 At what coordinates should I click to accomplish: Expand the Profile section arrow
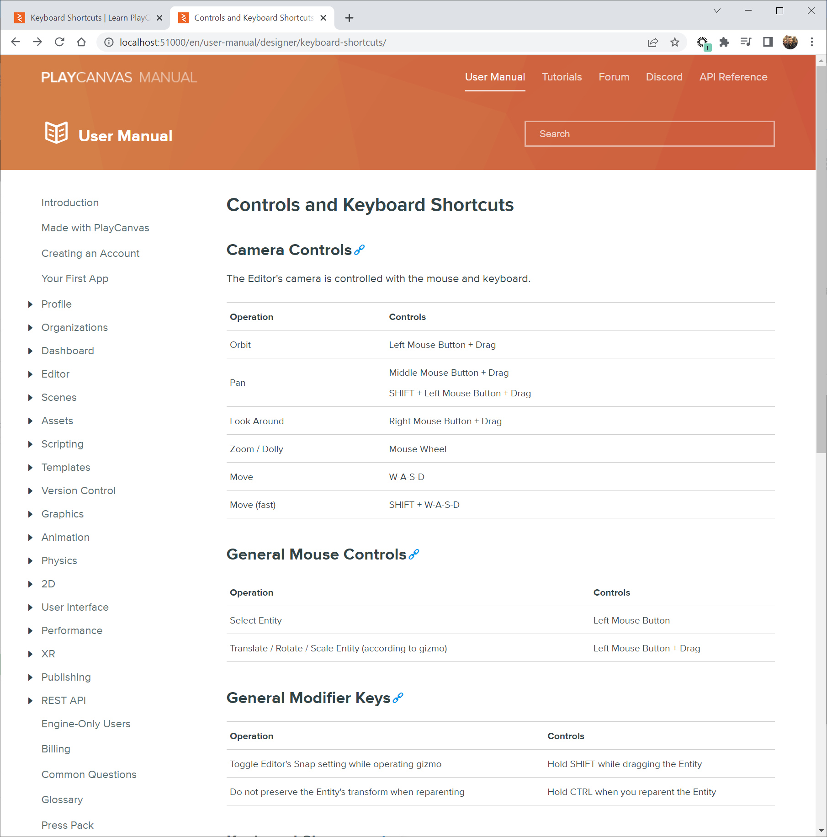coord(30,304)
